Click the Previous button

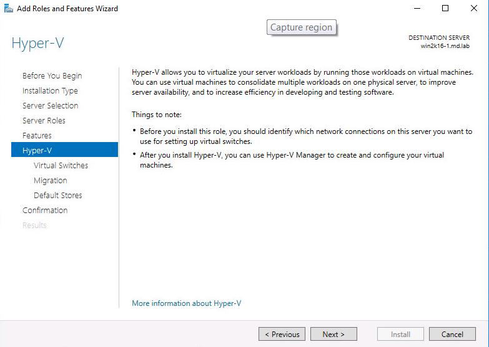pyautogui.click(x=282, y=335)
